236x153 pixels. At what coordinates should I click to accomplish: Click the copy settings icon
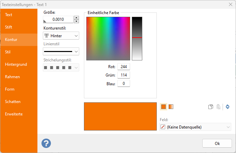pos(211,107)
